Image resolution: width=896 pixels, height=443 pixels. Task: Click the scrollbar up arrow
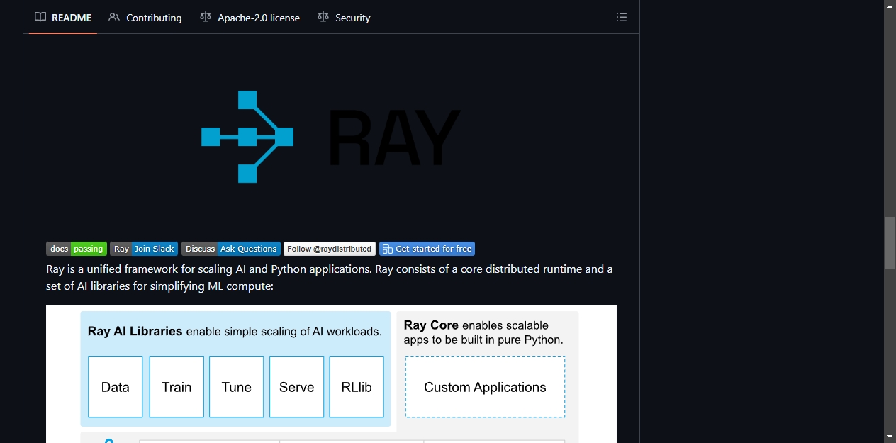click(x=890, y=6)
